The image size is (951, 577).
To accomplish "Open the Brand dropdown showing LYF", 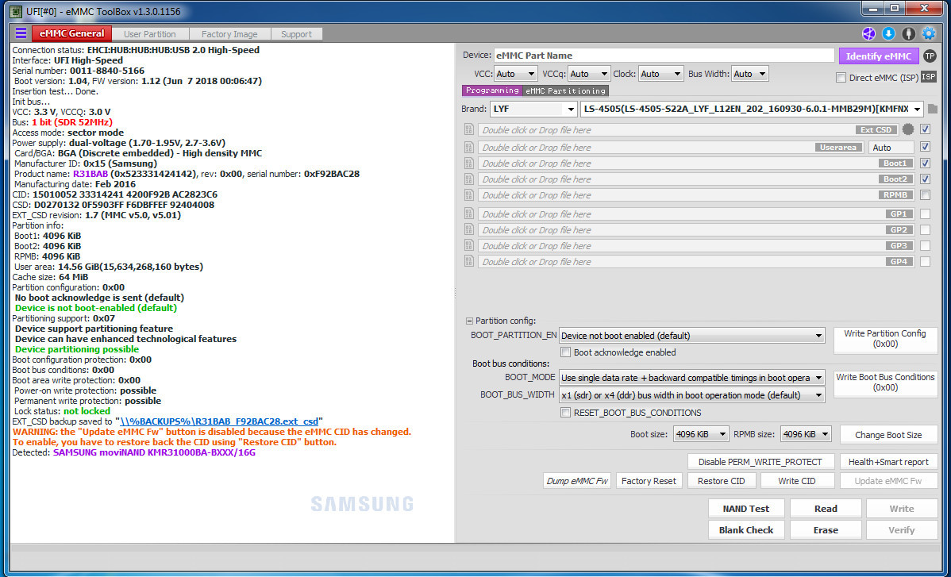I will 533,109.
